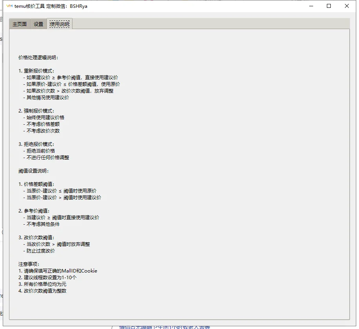This screenshot has height=329, width=359.
Task: Switch to the 主页面 tab
Action: coord(19,24)
